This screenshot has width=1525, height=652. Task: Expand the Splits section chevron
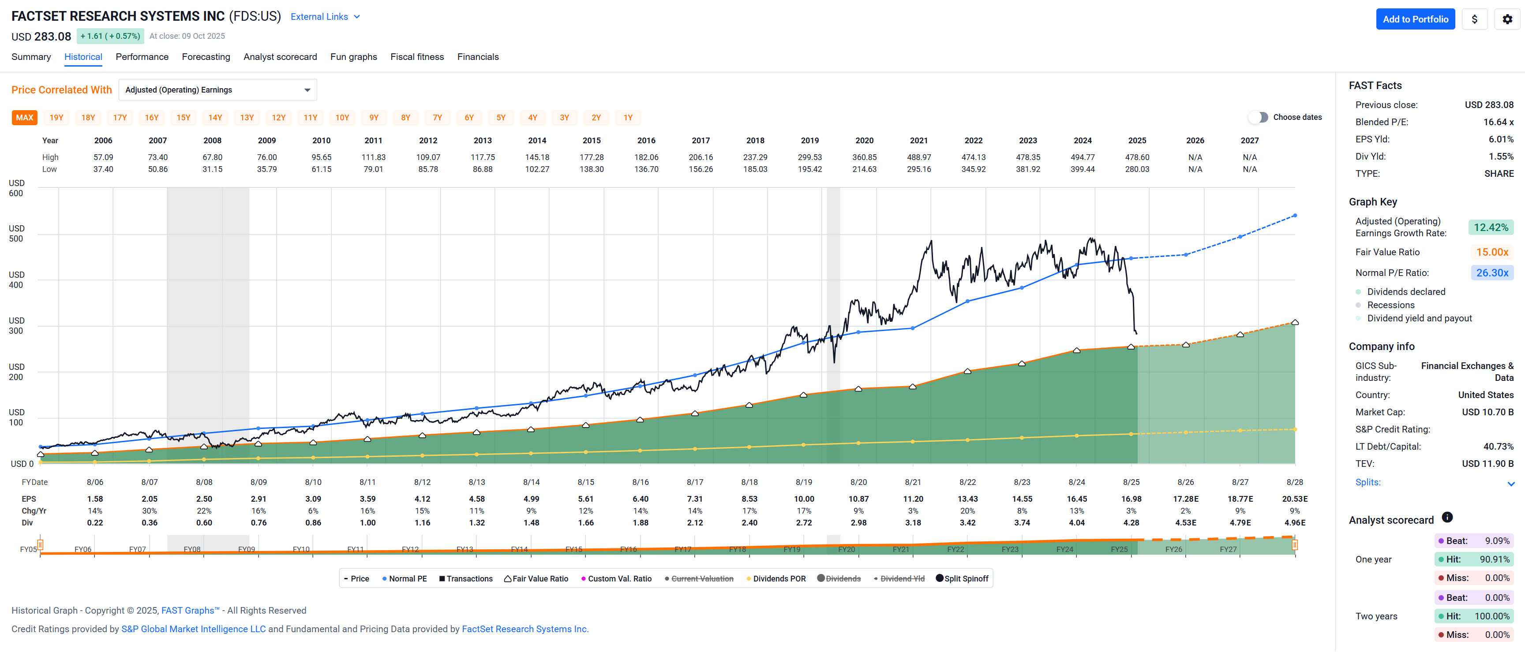point(1510,483)
